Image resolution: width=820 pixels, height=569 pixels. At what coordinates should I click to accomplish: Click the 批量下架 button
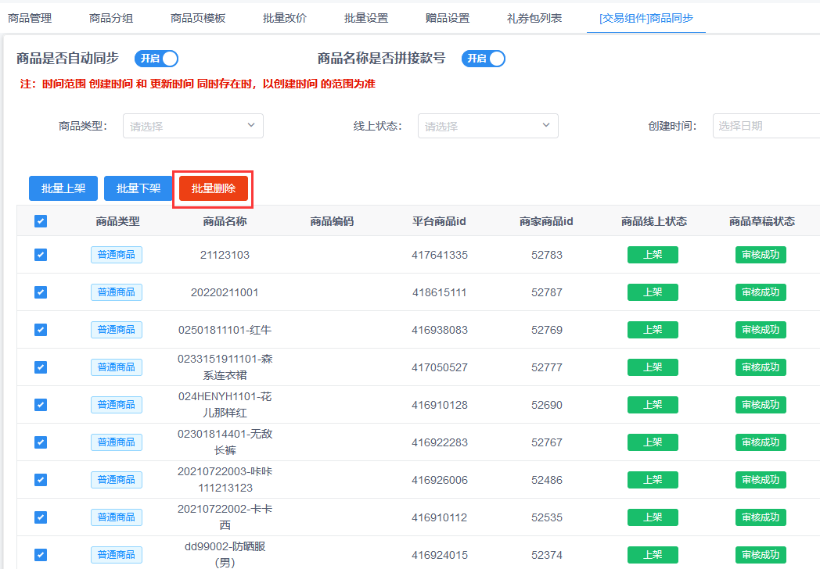[x=138, y=188]
